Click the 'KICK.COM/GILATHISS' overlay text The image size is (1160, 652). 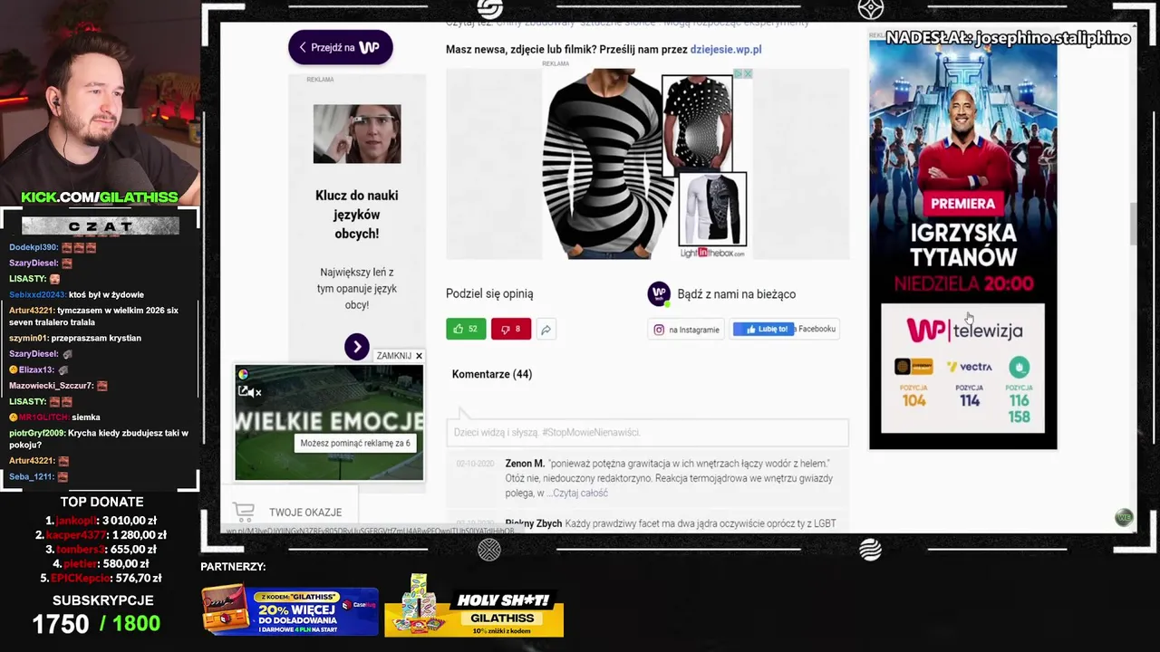pos(100,197)
